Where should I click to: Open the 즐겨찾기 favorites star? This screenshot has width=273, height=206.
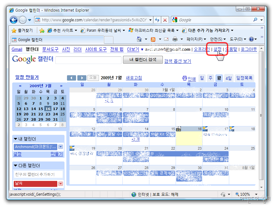click(14, 30)
